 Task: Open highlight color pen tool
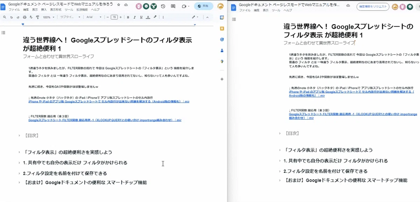(x=155, y=17)
